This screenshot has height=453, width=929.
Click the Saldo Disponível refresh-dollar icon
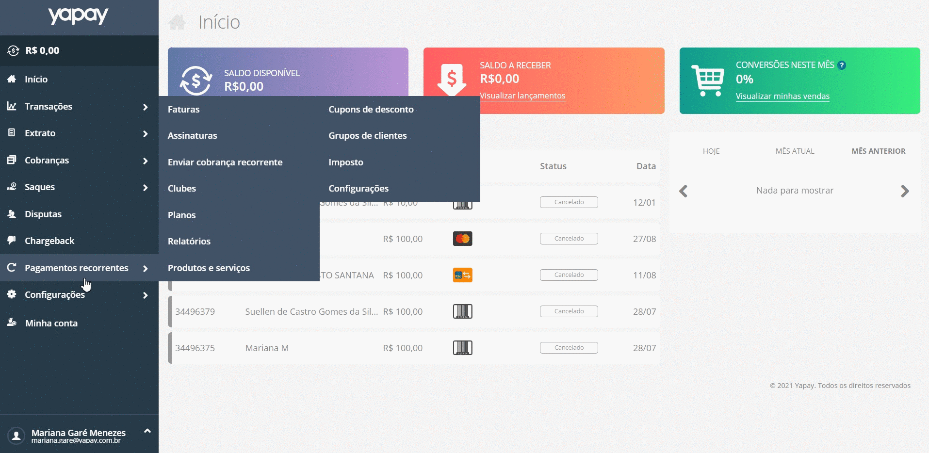[196, 81]
